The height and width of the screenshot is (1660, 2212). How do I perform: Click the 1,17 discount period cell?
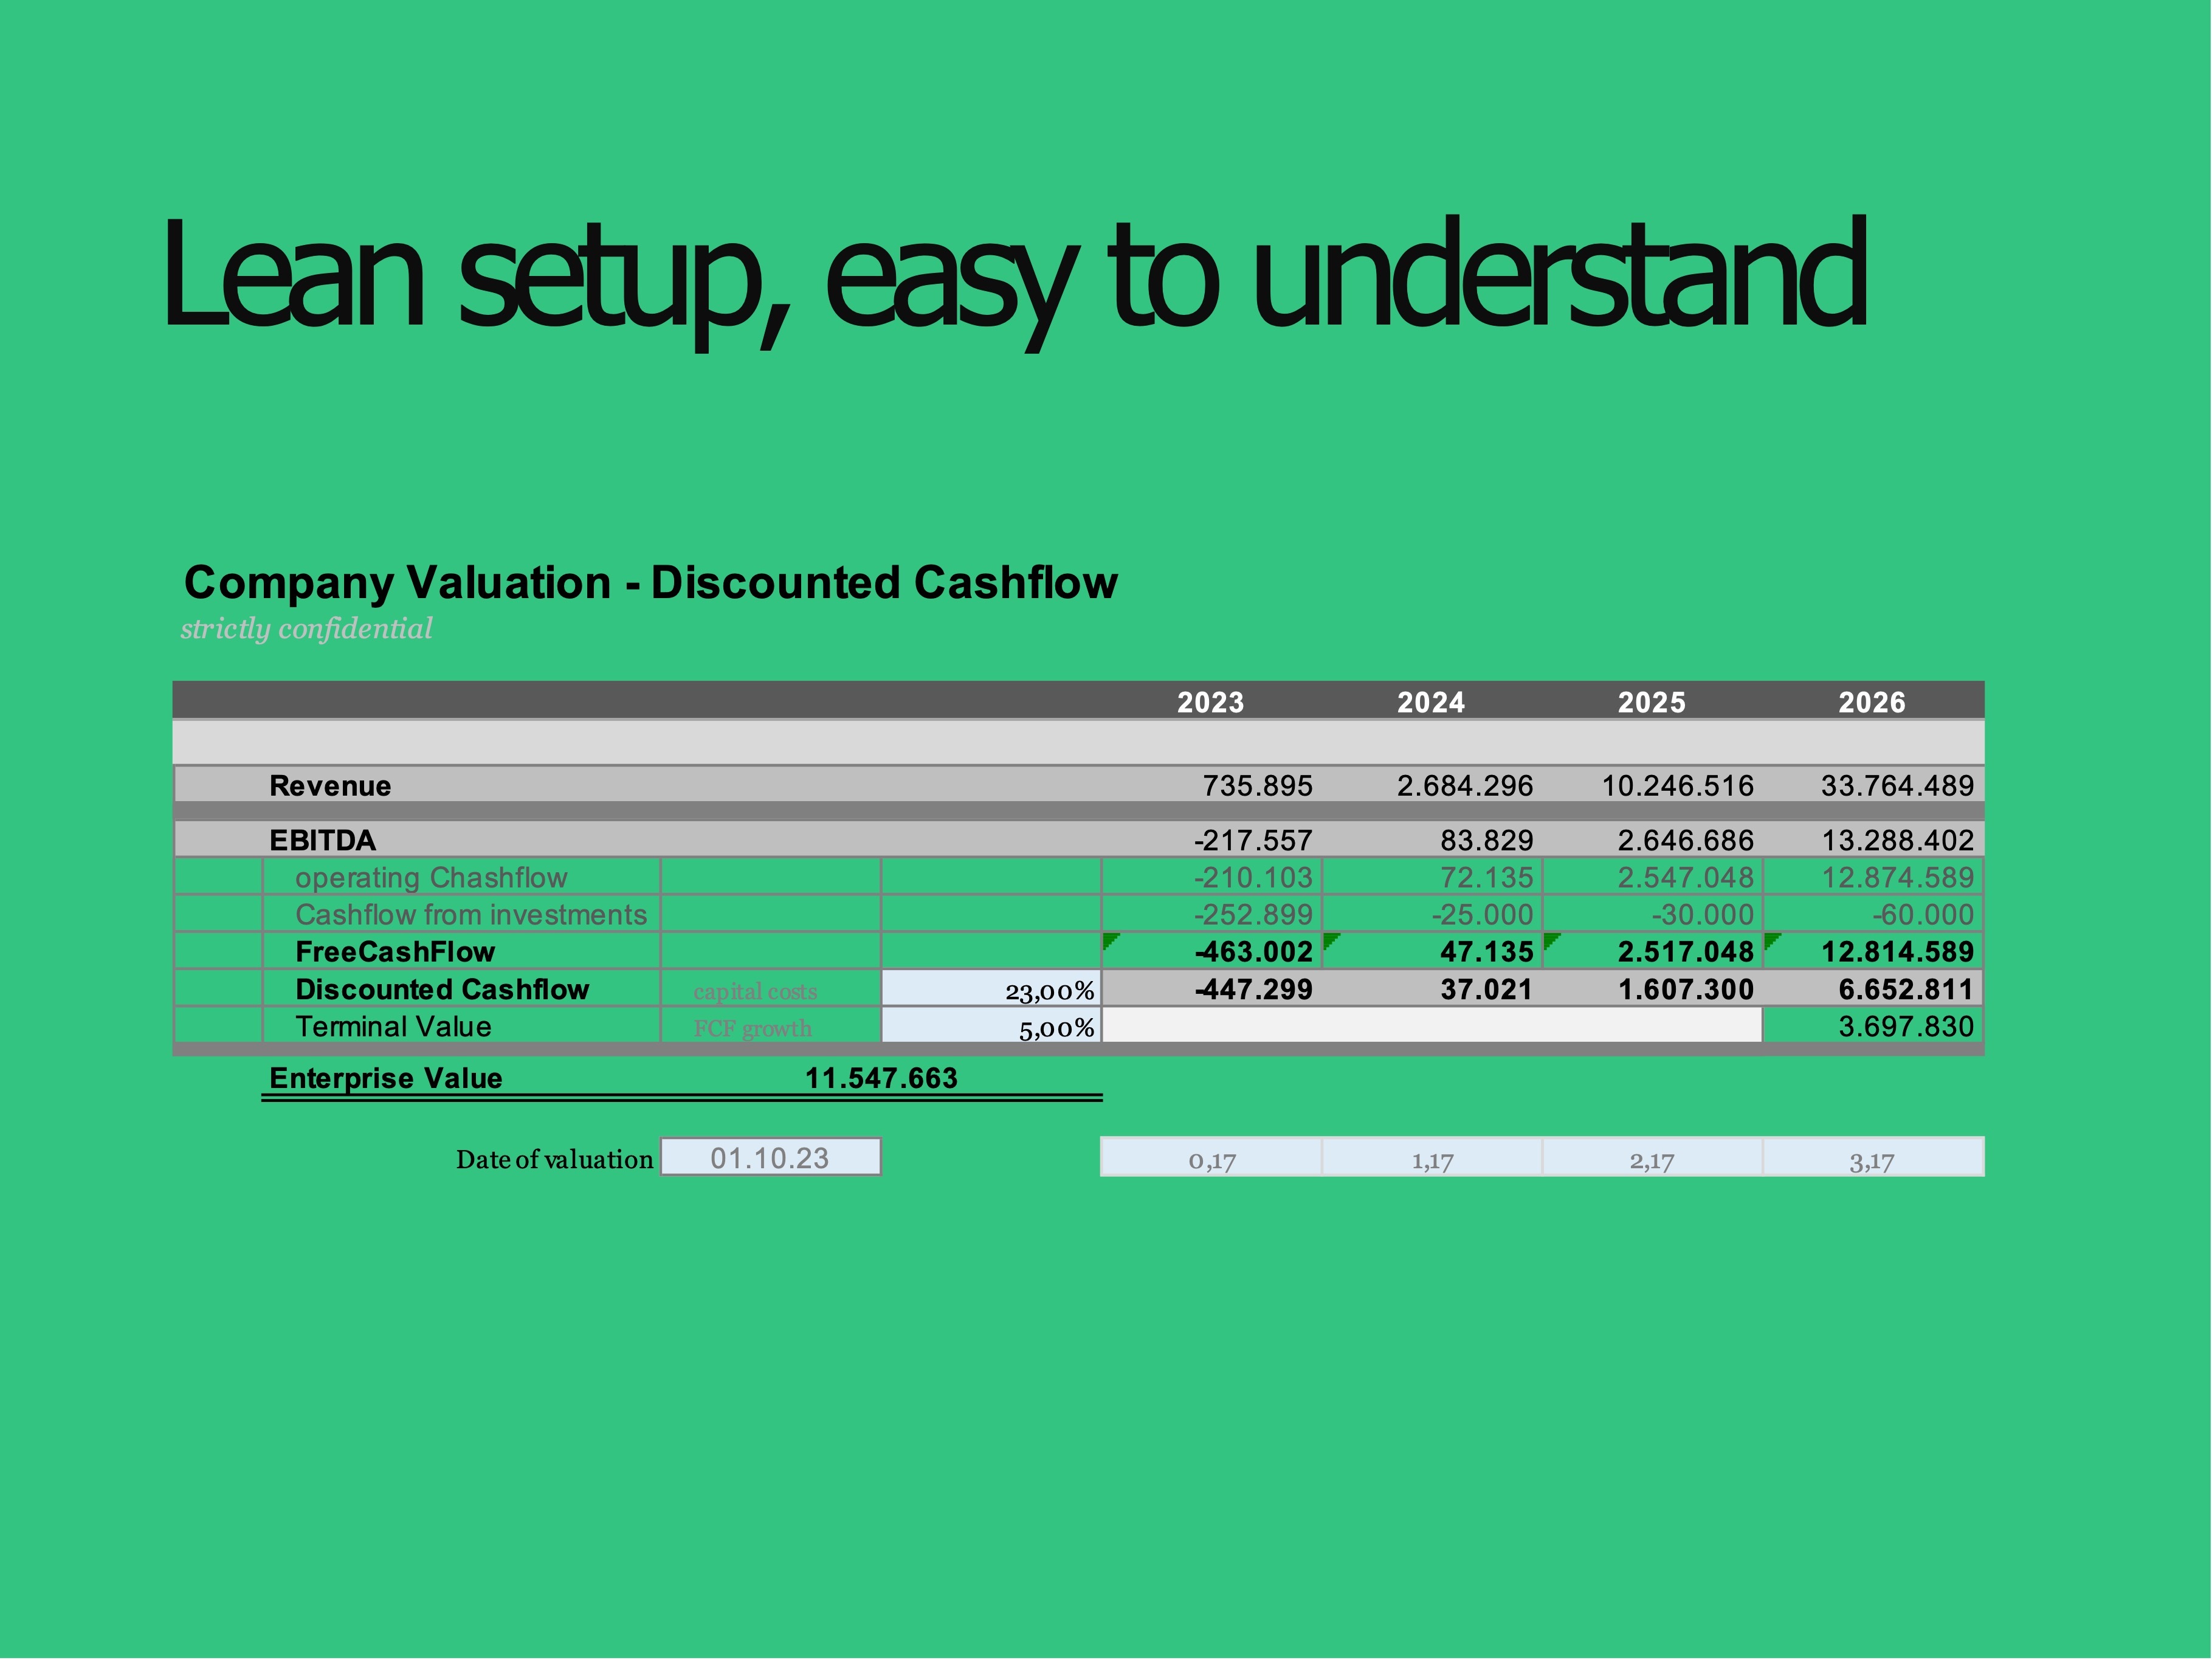tap(1432, 1158)
